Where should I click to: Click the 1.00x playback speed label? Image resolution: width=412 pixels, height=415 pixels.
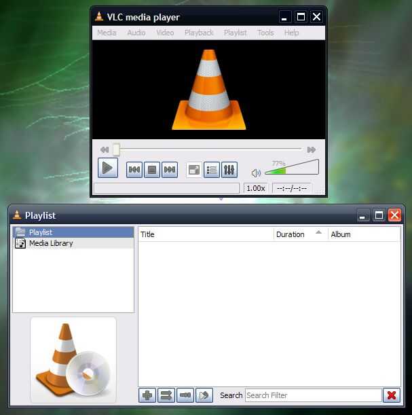[x=255, y=188]
